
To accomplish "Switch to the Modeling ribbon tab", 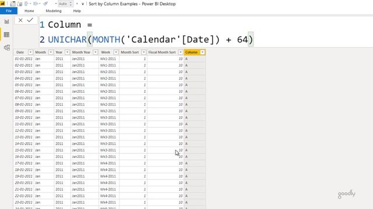I will (x=54, y=11).
